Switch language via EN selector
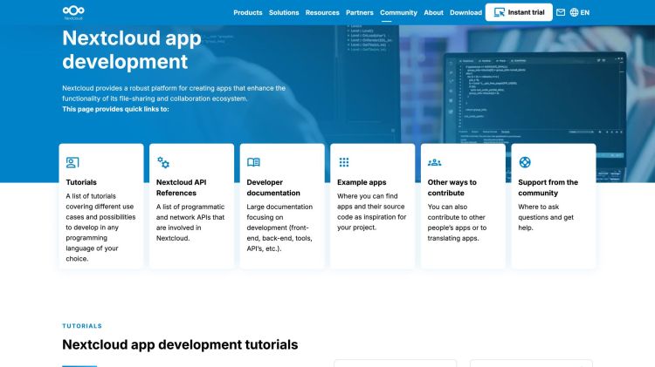This screenshot has height=367, width=655. click(585, 12)
